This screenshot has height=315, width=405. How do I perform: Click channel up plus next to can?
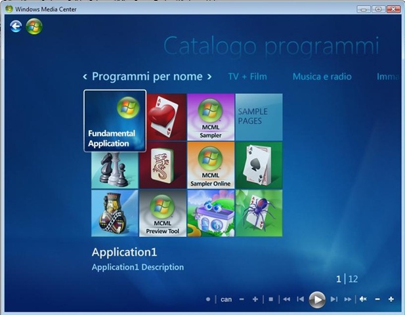point(255,299)
